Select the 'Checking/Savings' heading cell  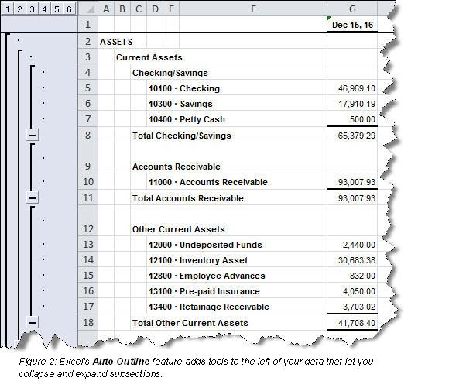(170, 73)
